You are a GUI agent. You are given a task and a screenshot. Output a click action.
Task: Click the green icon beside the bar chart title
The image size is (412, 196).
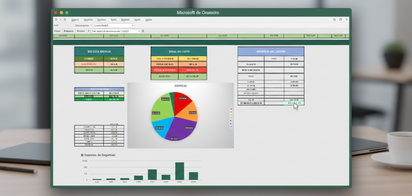pos(82,155)
